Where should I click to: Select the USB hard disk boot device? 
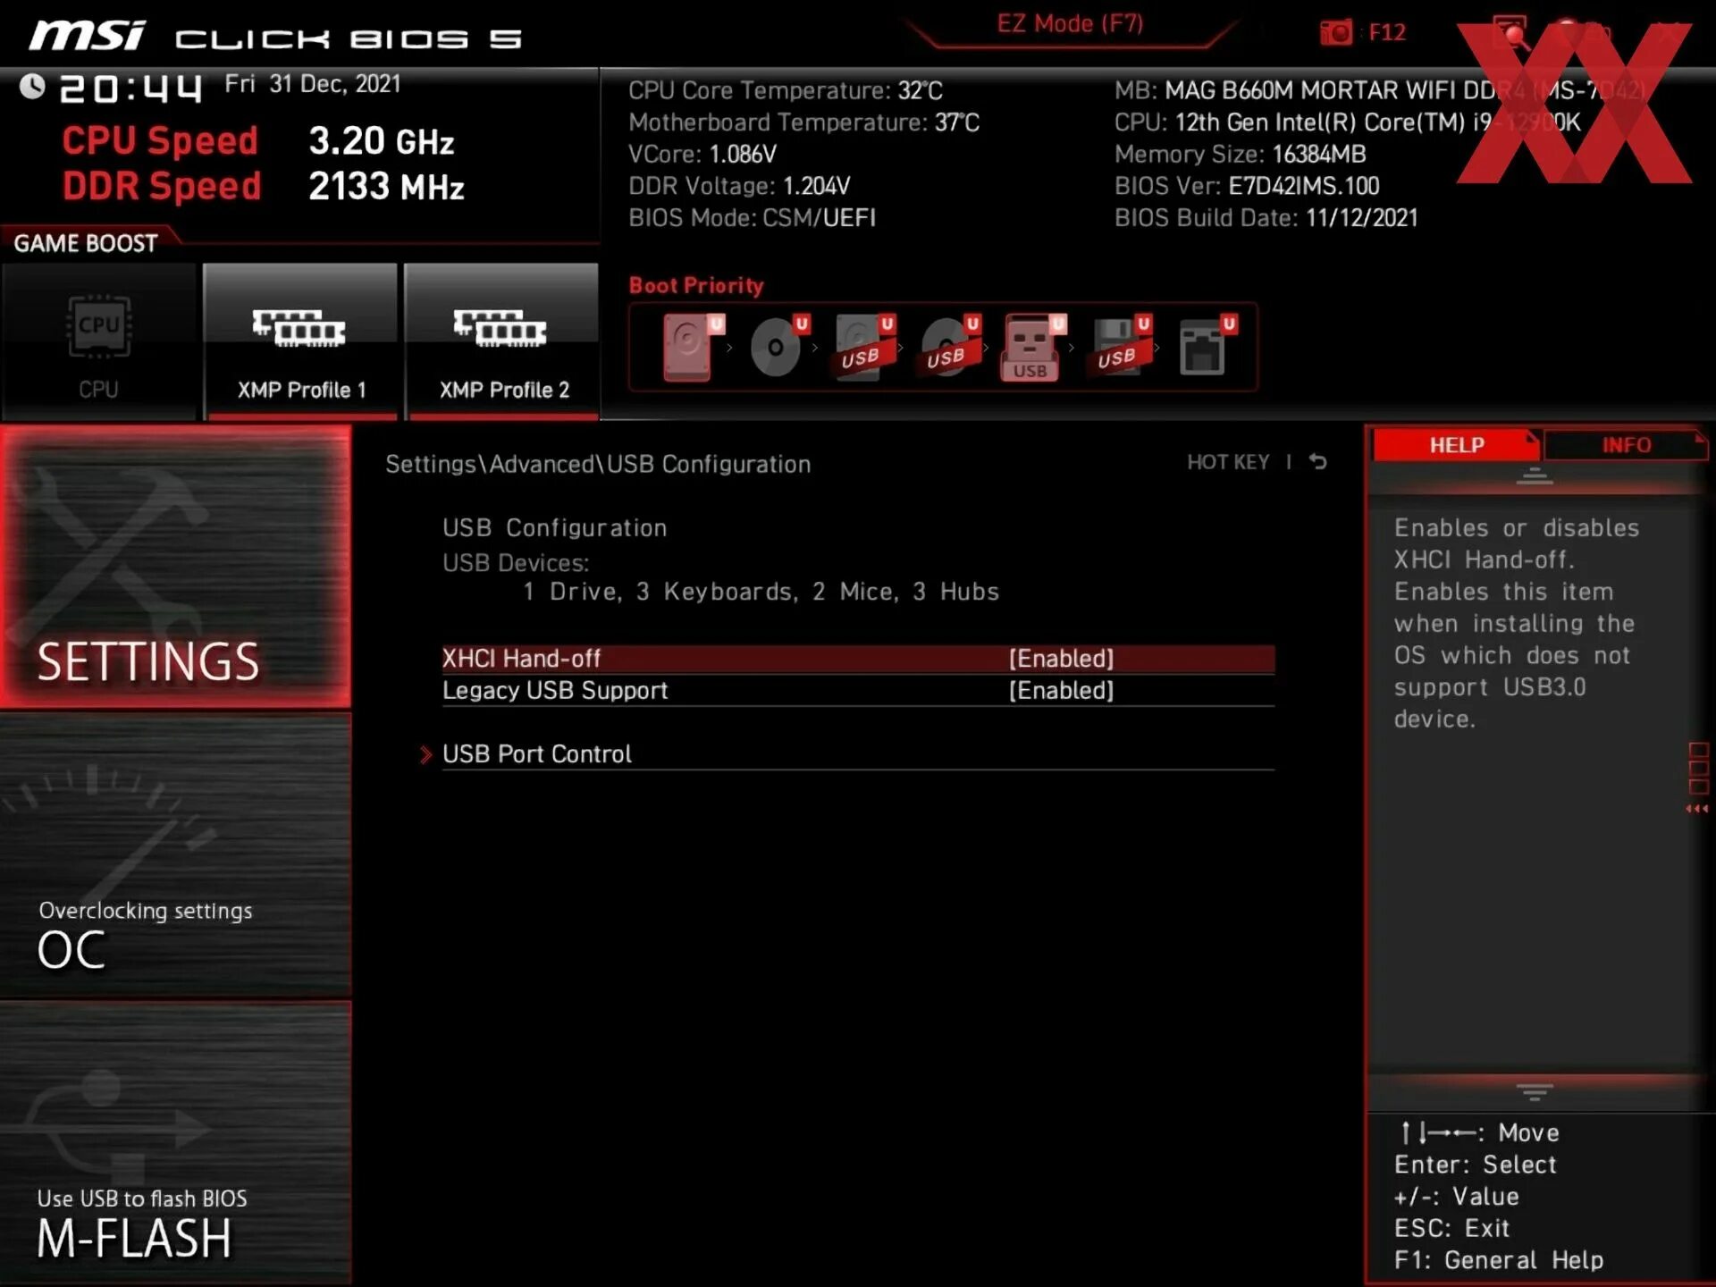[865, 347]
